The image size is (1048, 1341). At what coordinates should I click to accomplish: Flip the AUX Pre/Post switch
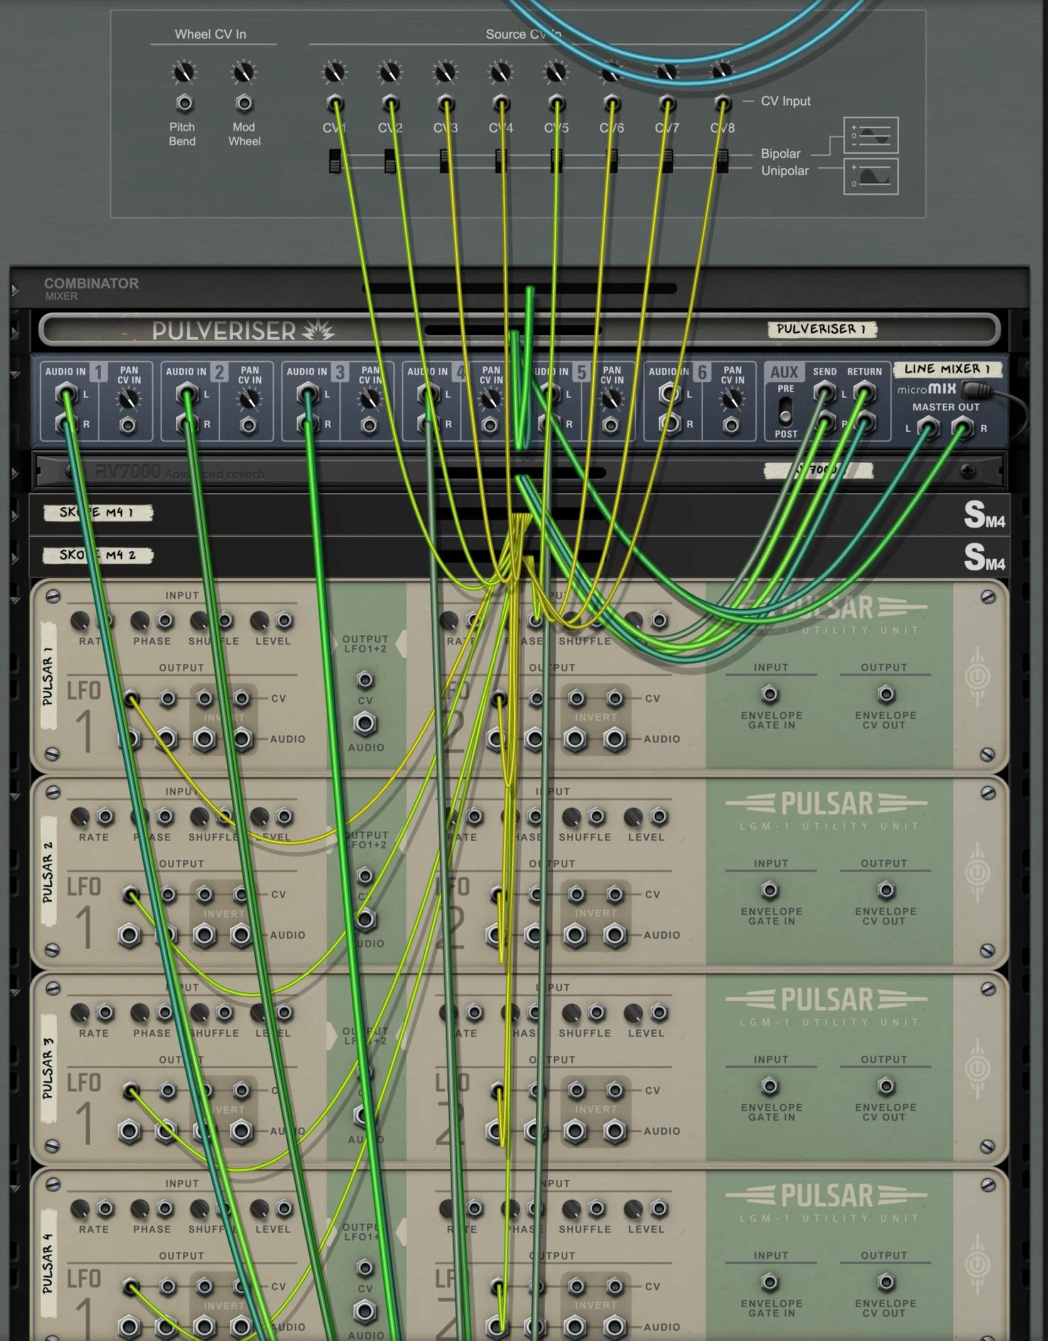(785, 411)
